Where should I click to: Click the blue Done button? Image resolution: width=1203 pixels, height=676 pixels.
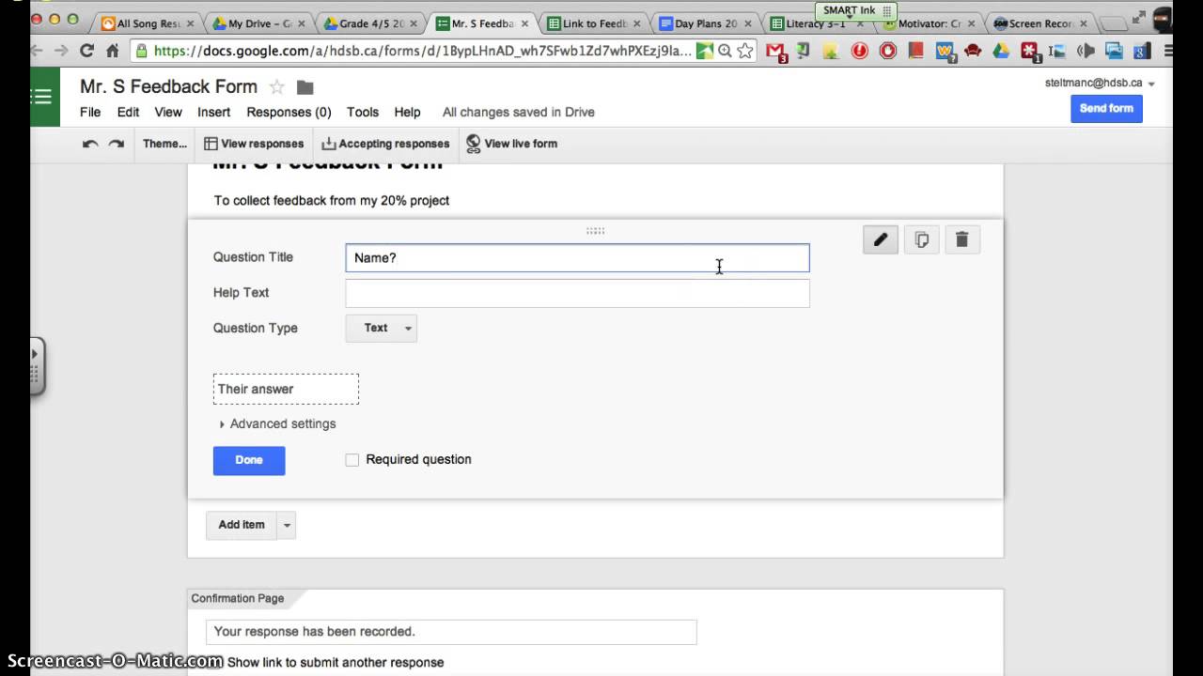point(249,460)
